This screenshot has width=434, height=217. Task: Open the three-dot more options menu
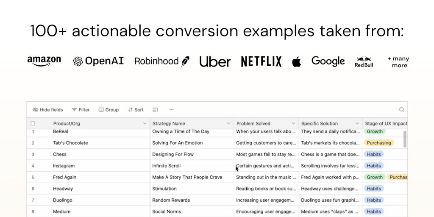click(172, 110)
